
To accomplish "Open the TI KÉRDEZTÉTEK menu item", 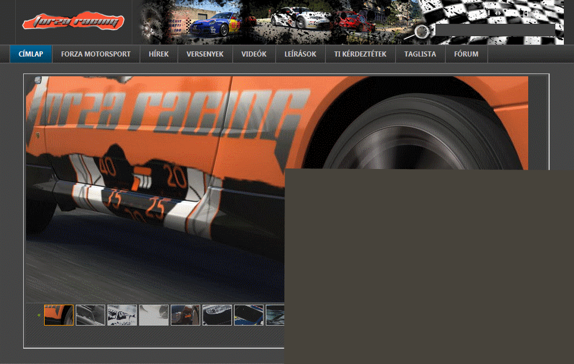I will pos(360,54).
